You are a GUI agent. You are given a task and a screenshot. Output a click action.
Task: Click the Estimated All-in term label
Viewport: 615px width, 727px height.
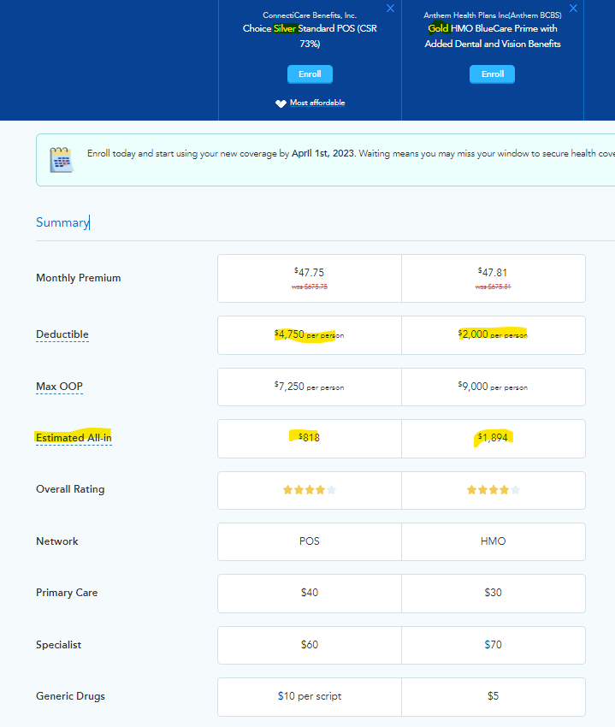coord(74,438)
